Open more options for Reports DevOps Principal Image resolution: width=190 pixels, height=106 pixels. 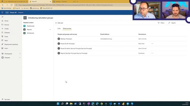[152, 53]
